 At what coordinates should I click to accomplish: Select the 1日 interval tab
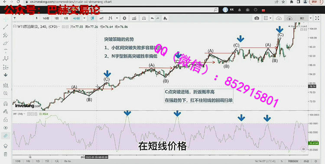tap(56, 18)
